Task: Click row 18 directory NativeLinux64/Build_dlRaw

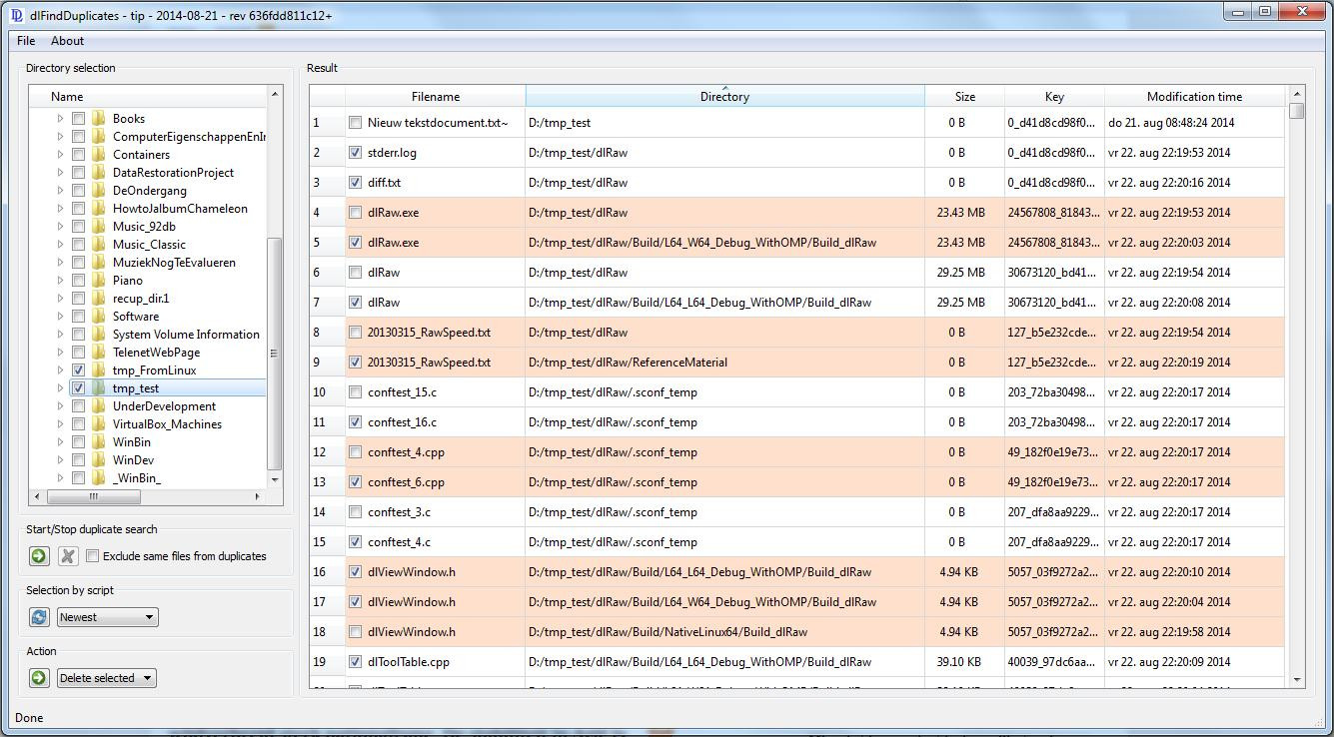Action: point(667,632)
